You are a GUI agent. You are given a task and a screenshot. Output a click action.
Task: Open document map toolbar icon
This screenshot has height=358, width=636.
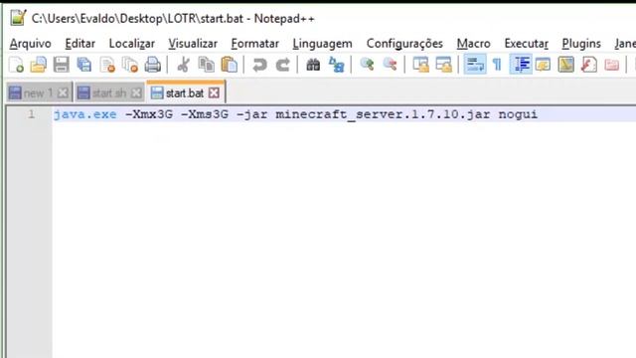[565, 65]
